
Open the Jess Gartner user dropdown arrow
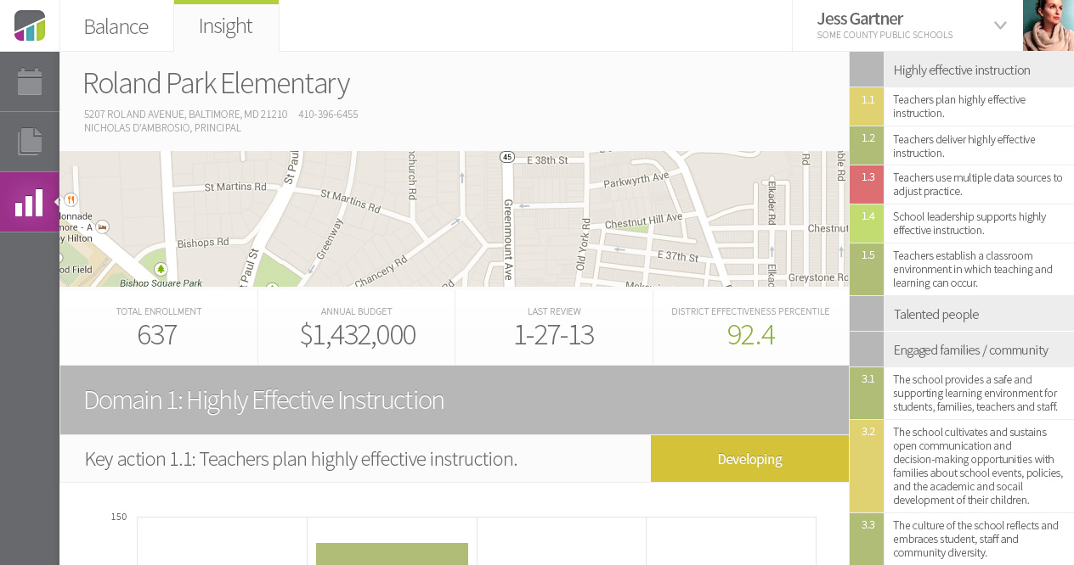[x=1000, y=25]
